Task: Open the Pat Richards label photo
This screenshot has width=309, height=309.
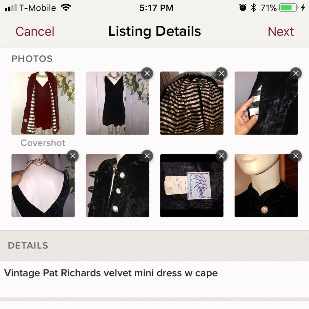Action: tap(191, 185)
